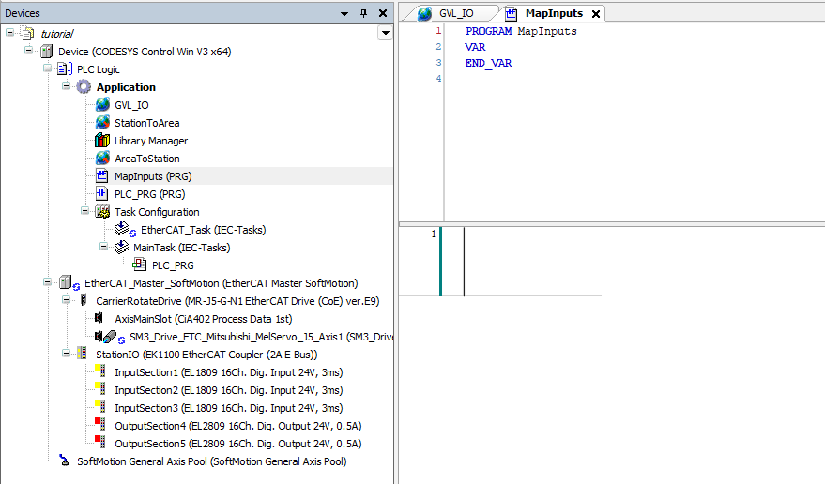
Task: Collapse the CarrierRotateDrive node
Action: coord(66,300)
